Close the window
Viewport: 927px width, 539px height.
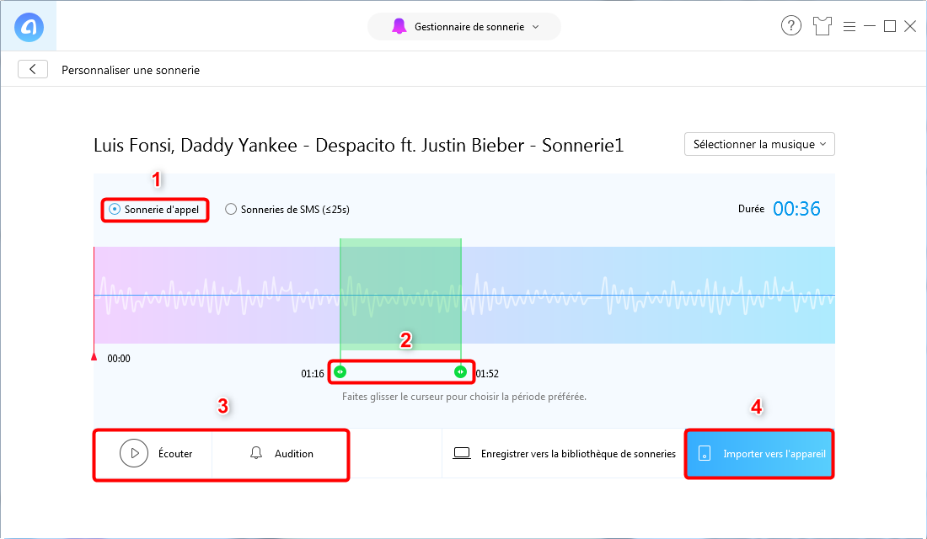tap(910, 26)
